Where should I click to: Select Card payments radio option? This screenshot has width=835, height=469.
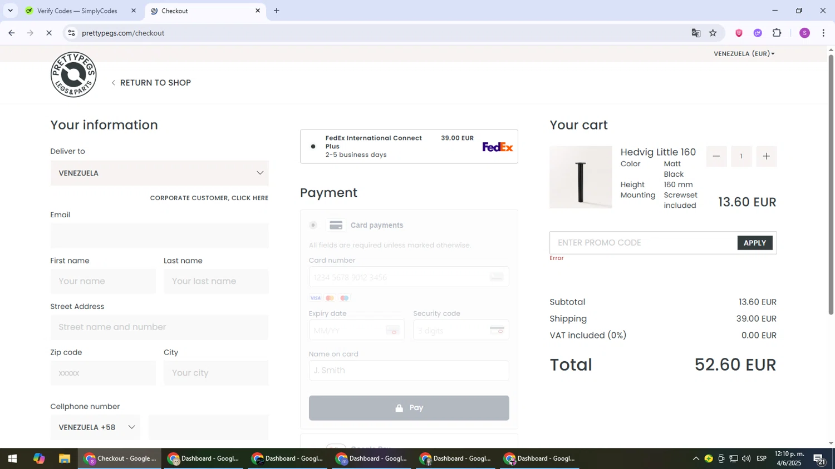[313, 225]
